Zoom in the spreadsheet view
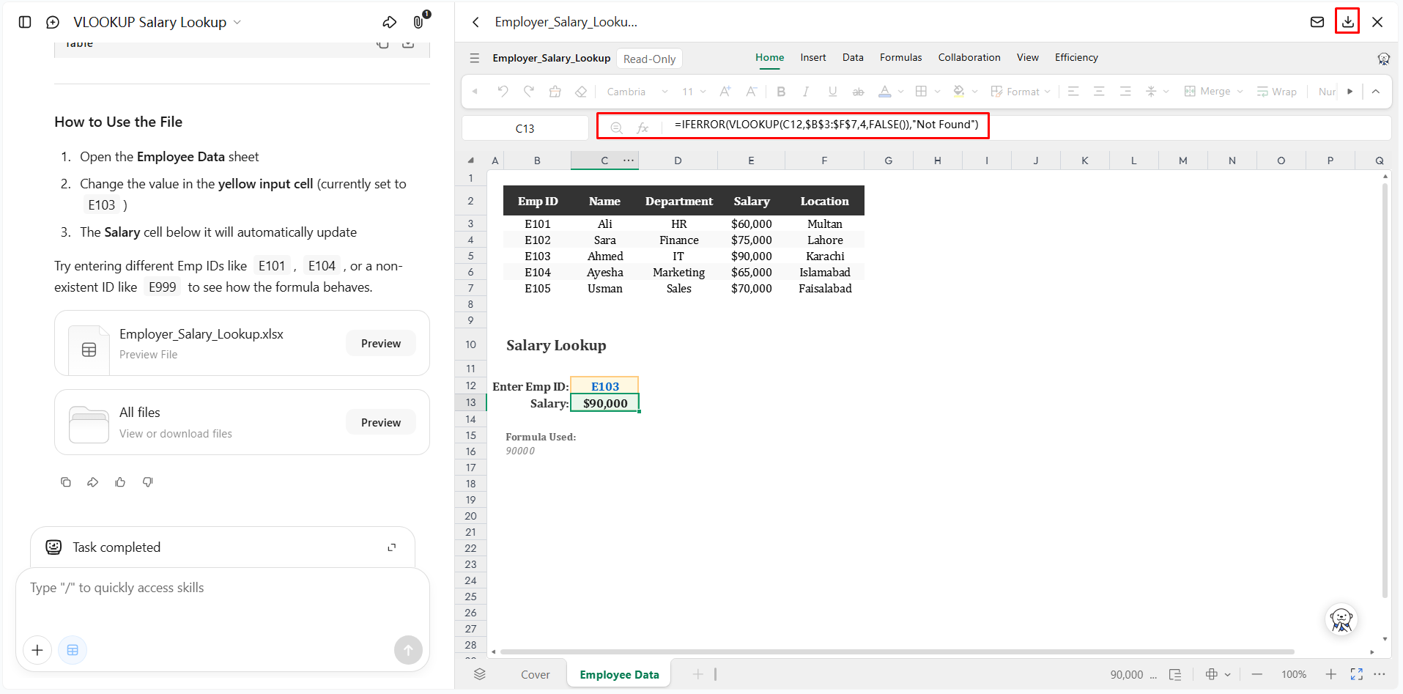 pyautogui.click(x=1331, y=674)
